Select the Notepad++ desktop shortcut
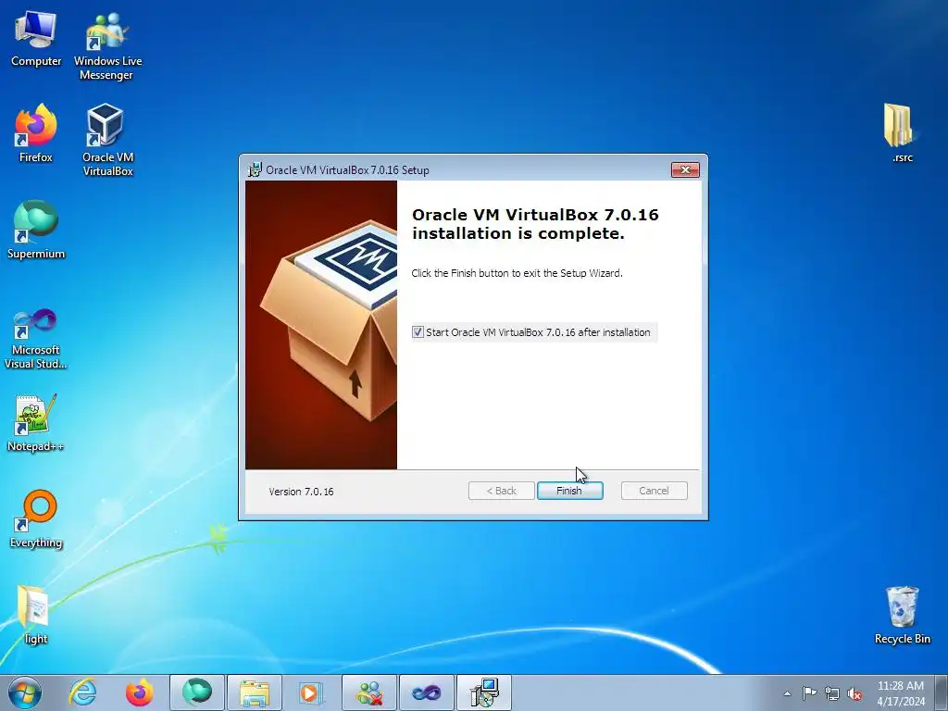 tap(36, 423)
